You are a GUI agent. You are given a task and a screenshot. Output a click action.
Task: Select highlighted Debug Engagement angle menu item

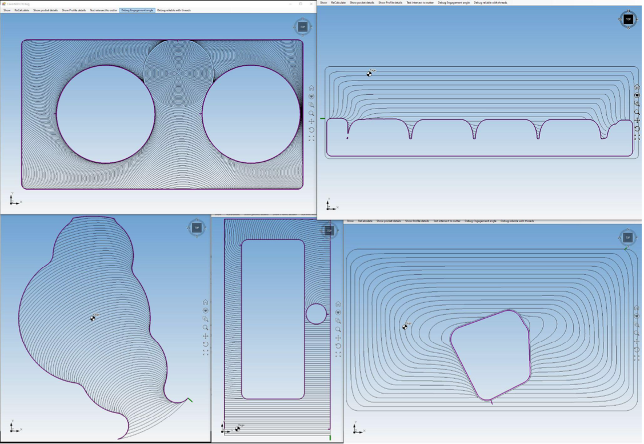(137, 10)
